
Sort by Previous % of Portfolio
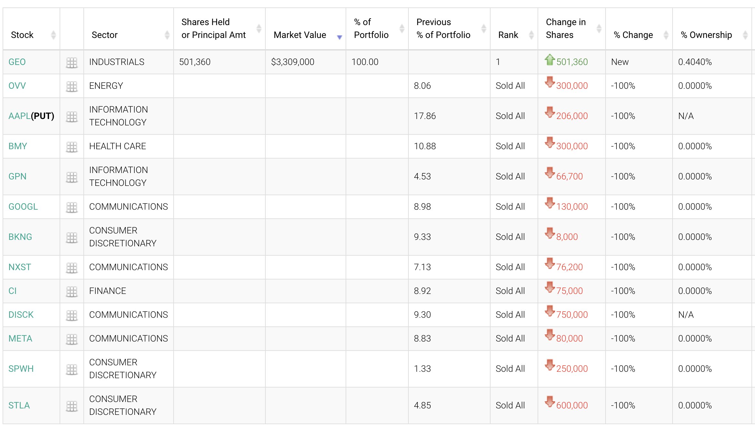(449, 29)
